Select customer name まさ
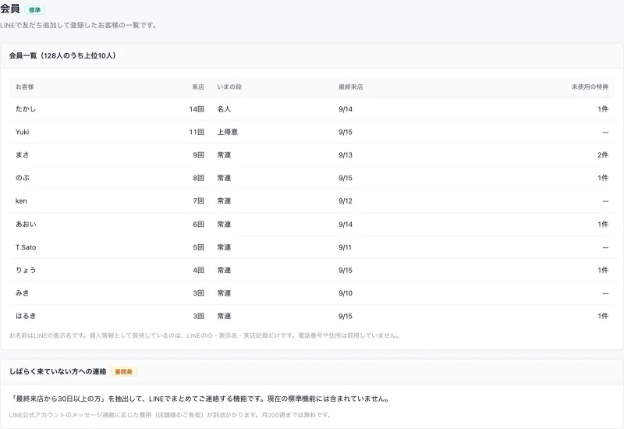Image resolution: width=624 pixels, height=429 pixels. pos(23,154)
